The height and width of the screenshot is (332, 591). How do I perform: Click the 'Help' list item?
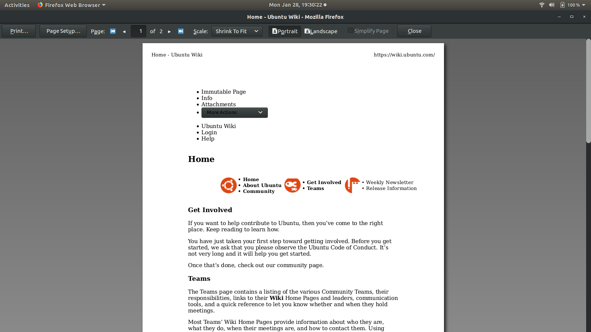(208, 139)
